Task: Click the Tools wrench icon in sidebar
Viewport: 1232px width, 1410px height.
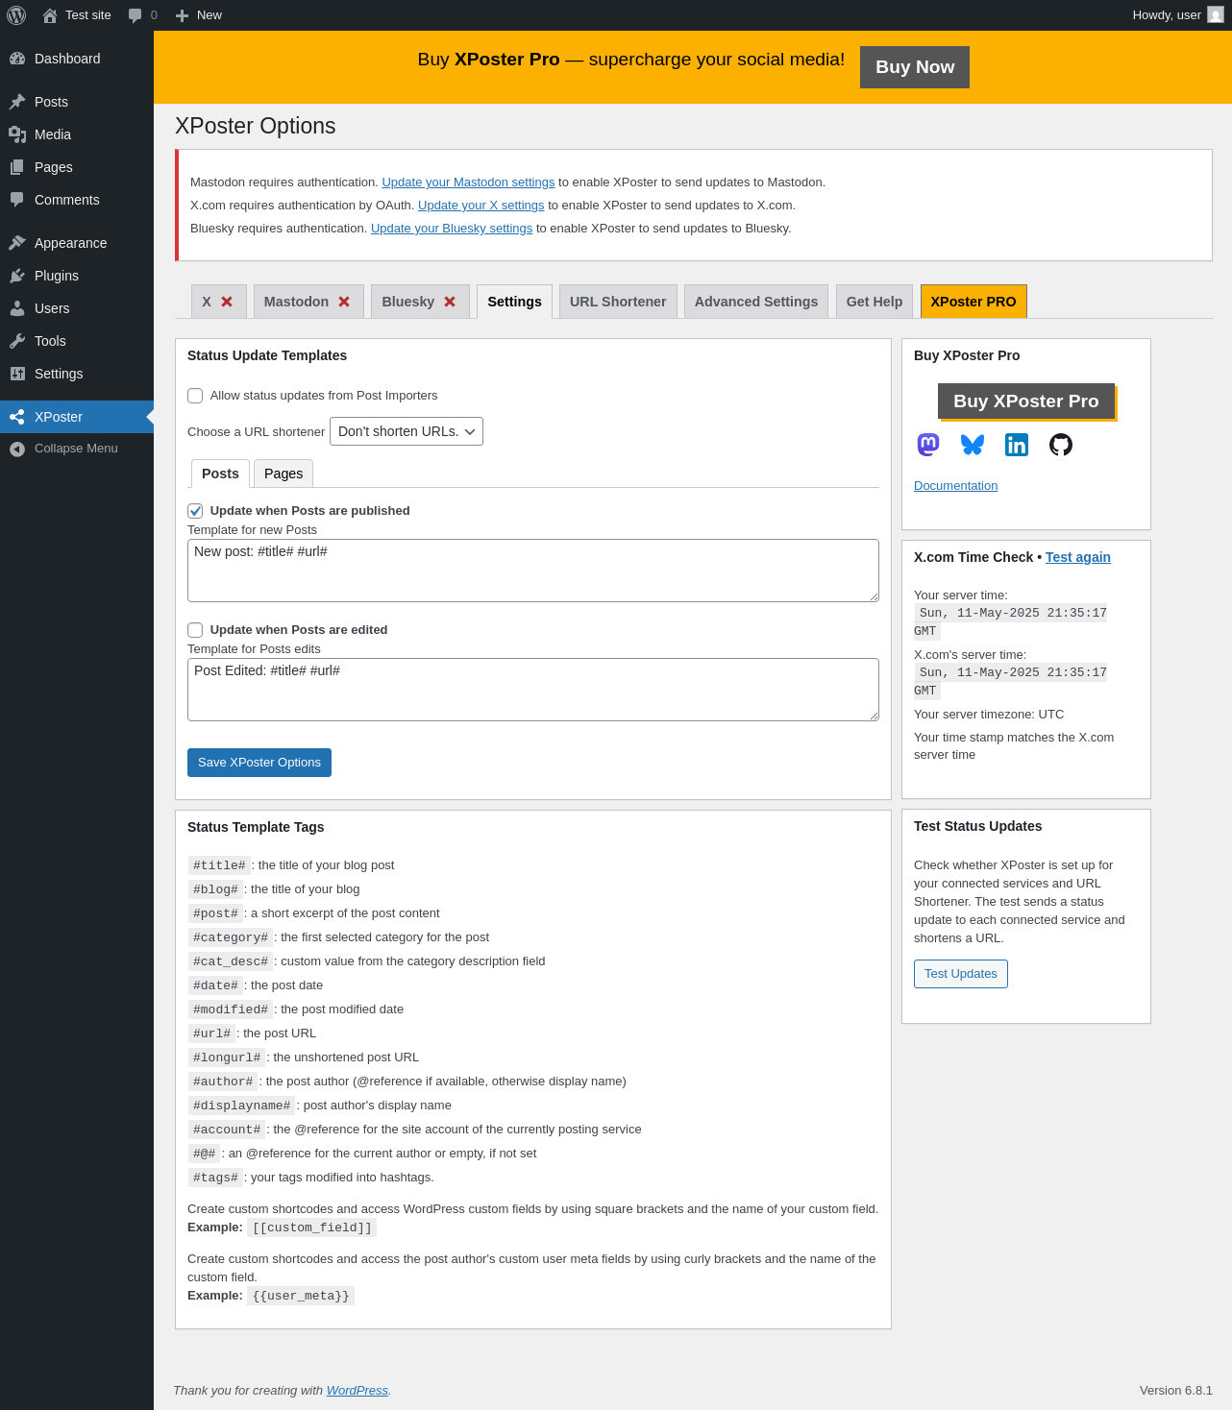Action: coord(17,341)
